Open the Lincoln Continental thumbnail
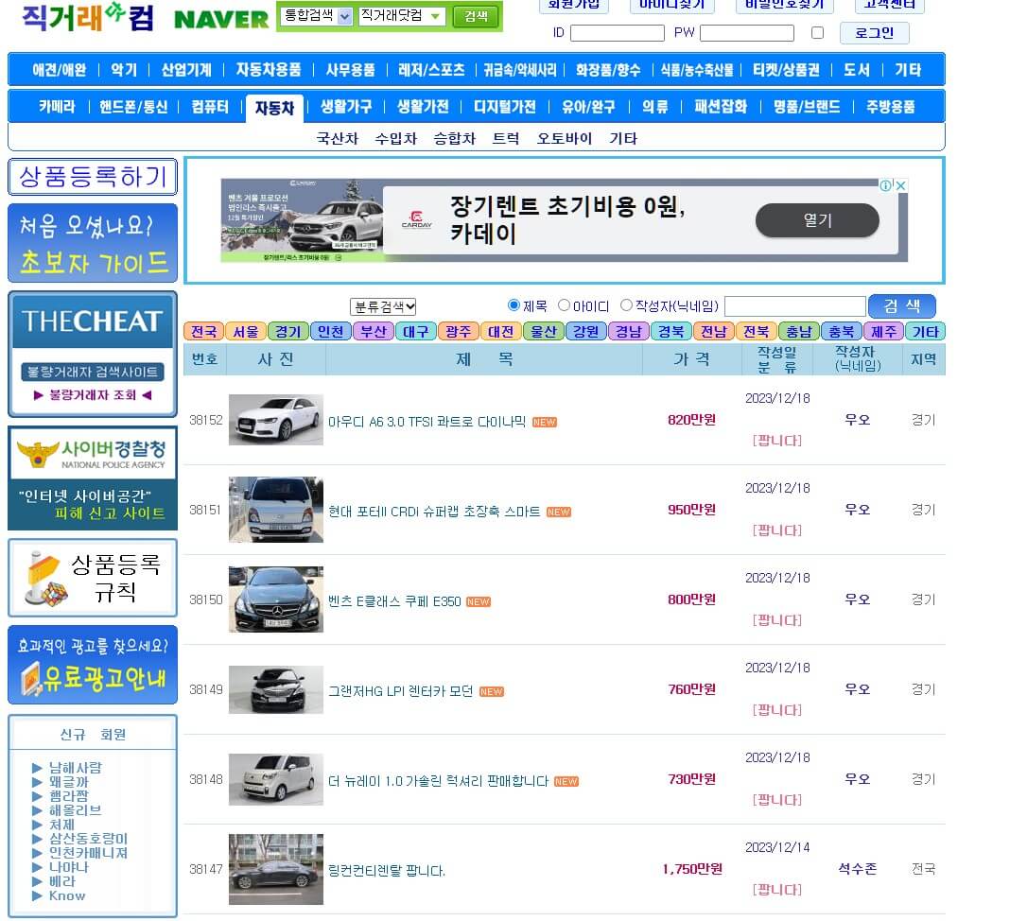This screenshot has height=921, width=1010. [276, 870]
